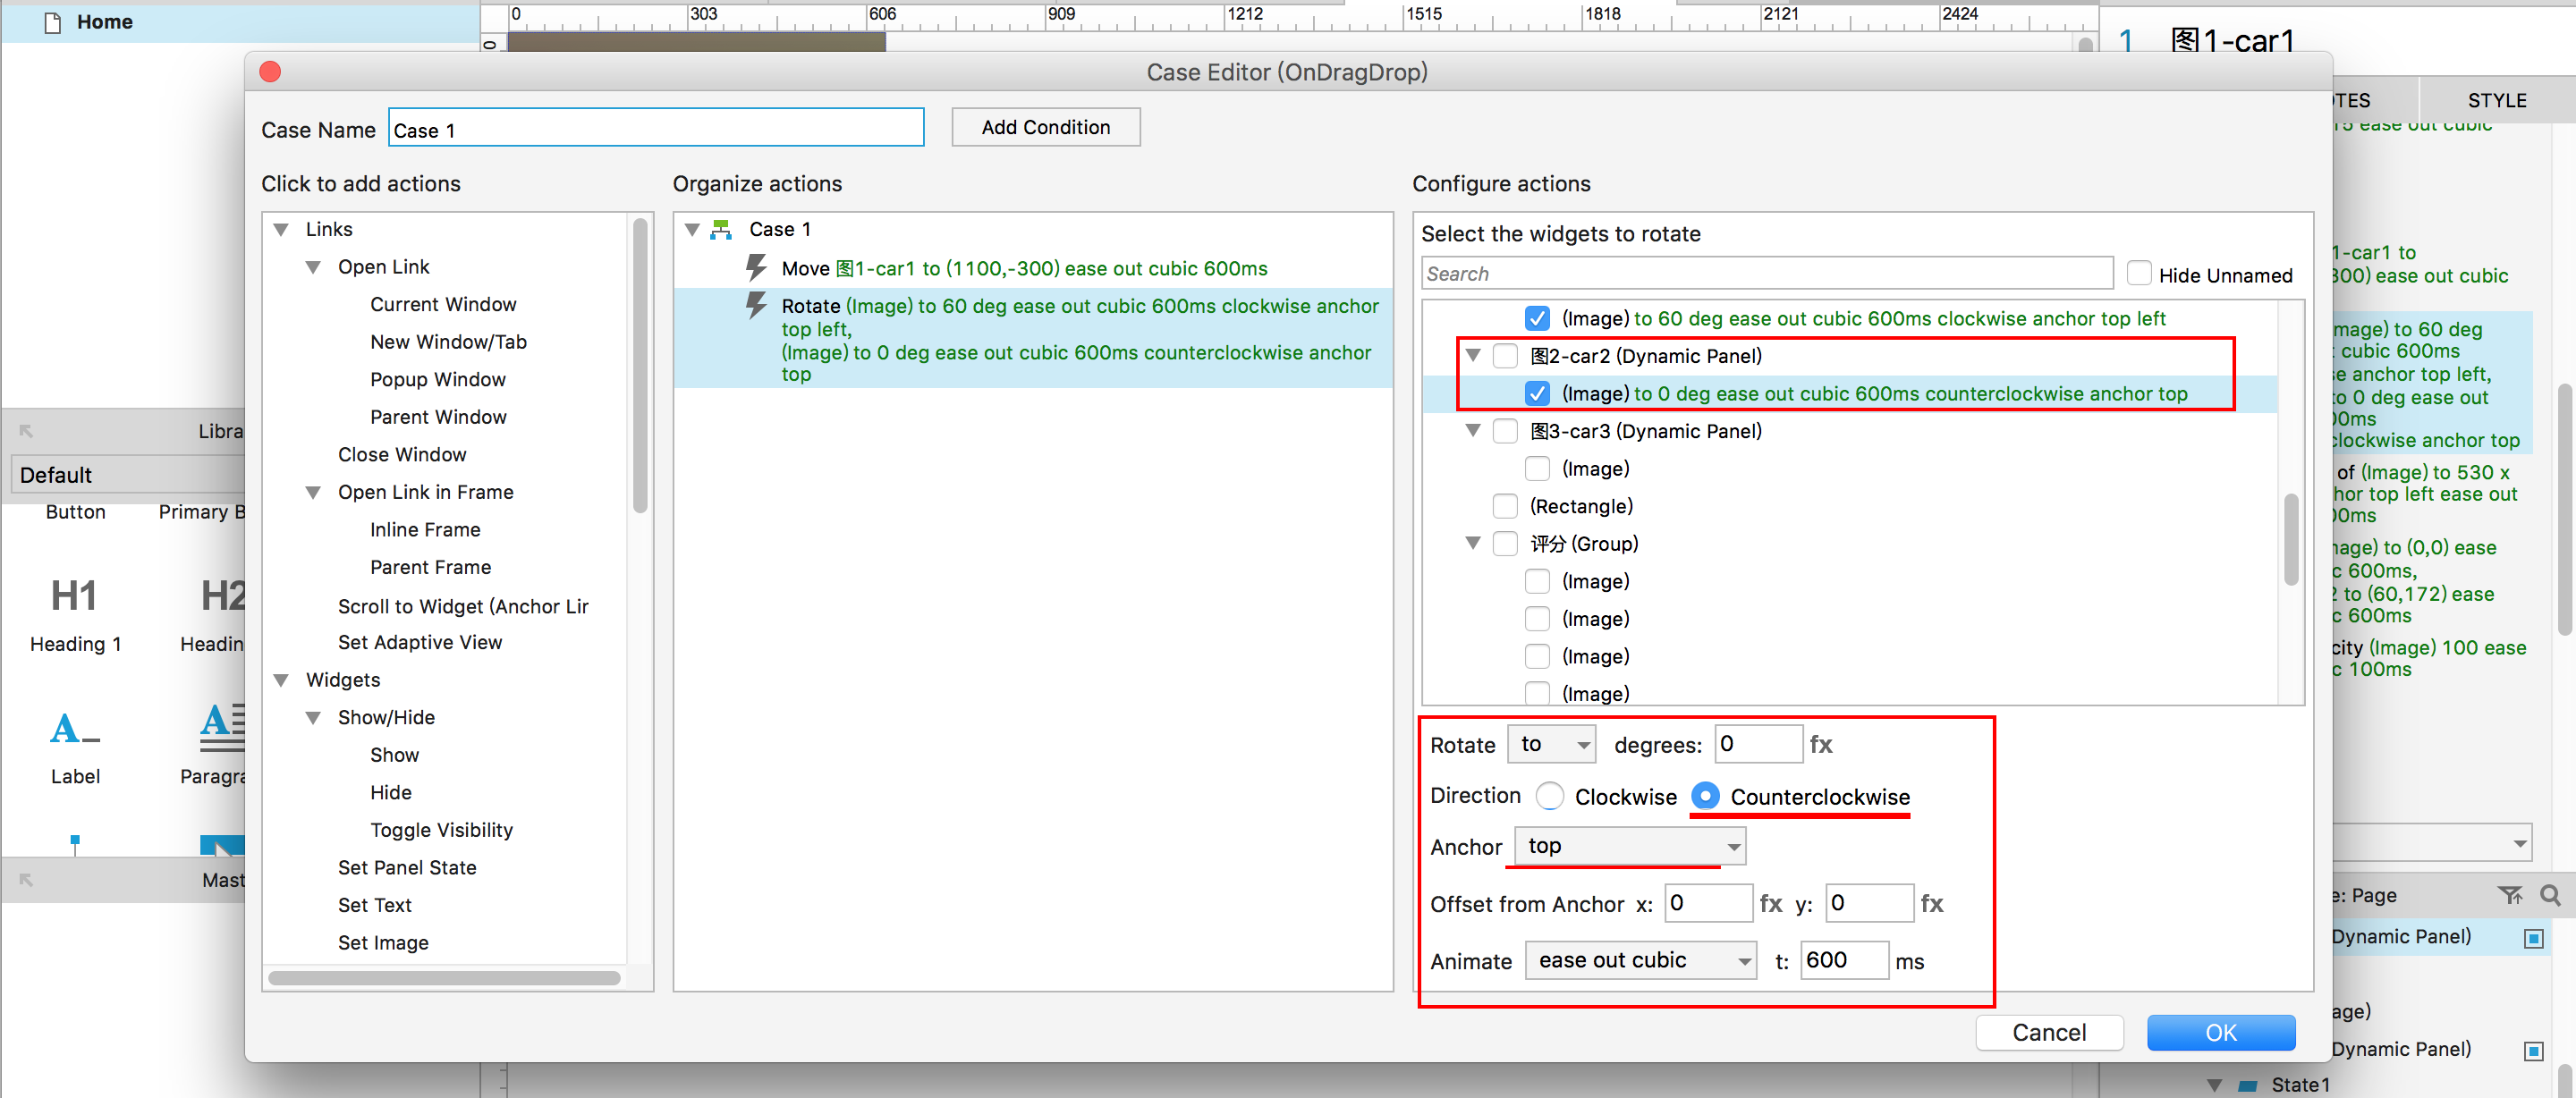This screenshot has width=2576, height=1098.
Task: Open the Anchor dropdown showing top
Action: (1630, 846)
